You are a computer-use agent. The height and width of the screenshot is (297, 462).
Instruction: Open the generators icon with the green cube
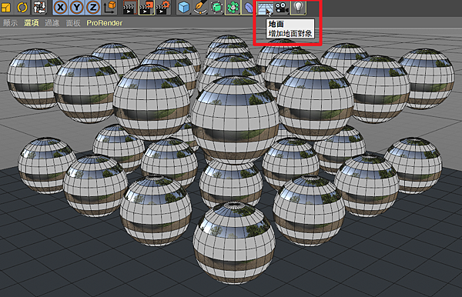click(217, 7)
